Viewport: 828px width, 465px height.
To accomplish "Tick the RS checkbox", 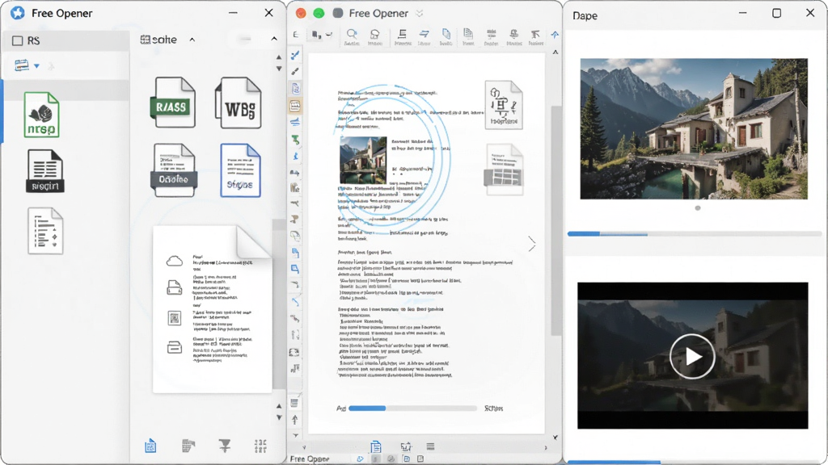I will (x=18, y=40).
